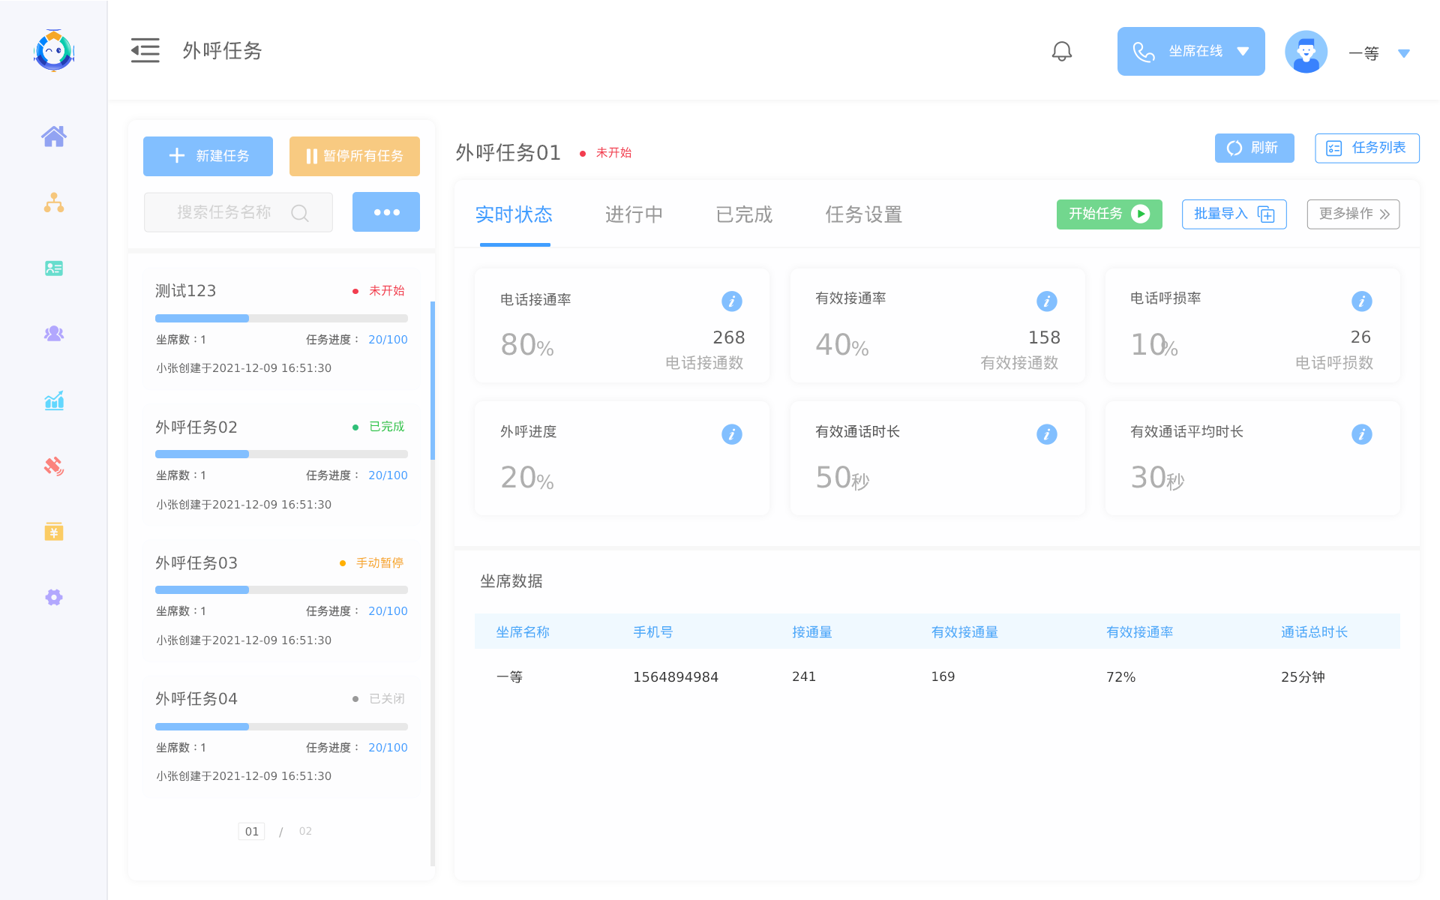Screen dimensions: 1440x900
Task: Click the info icon for 有效通话时长
Action: click(x=1047, y=434)
